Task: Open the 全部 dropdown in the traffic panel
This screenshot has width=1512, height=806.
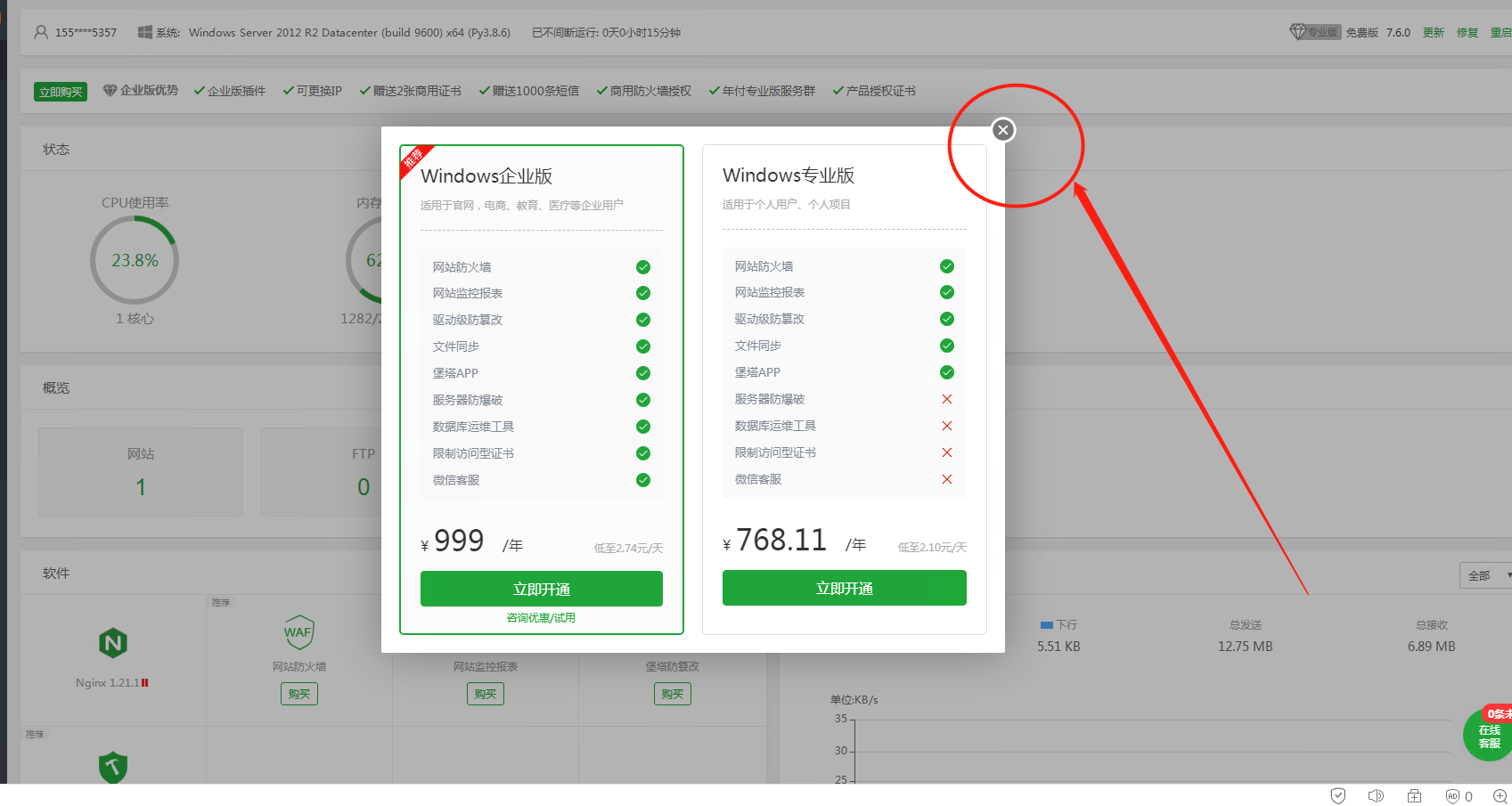Action: click(x=1485, y=575)
